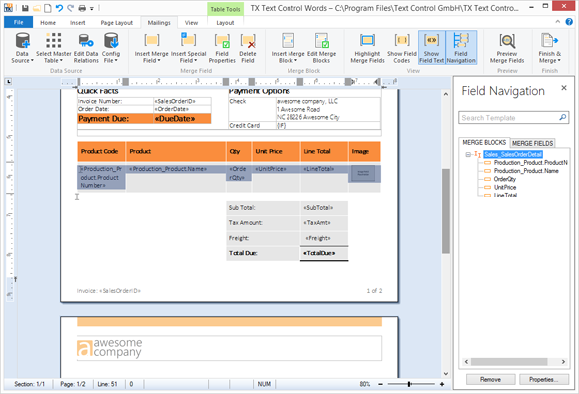The width and height of the screenshot is (579, 394).
Task: Select UnitPrice in field tree
Action: (x=505, y=188)
